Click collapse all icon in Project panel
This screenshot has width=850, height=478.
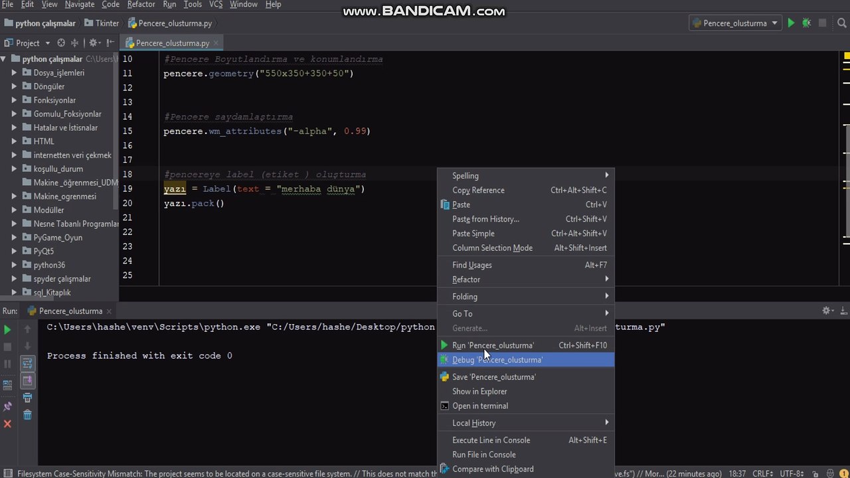[x=75, y=42]
